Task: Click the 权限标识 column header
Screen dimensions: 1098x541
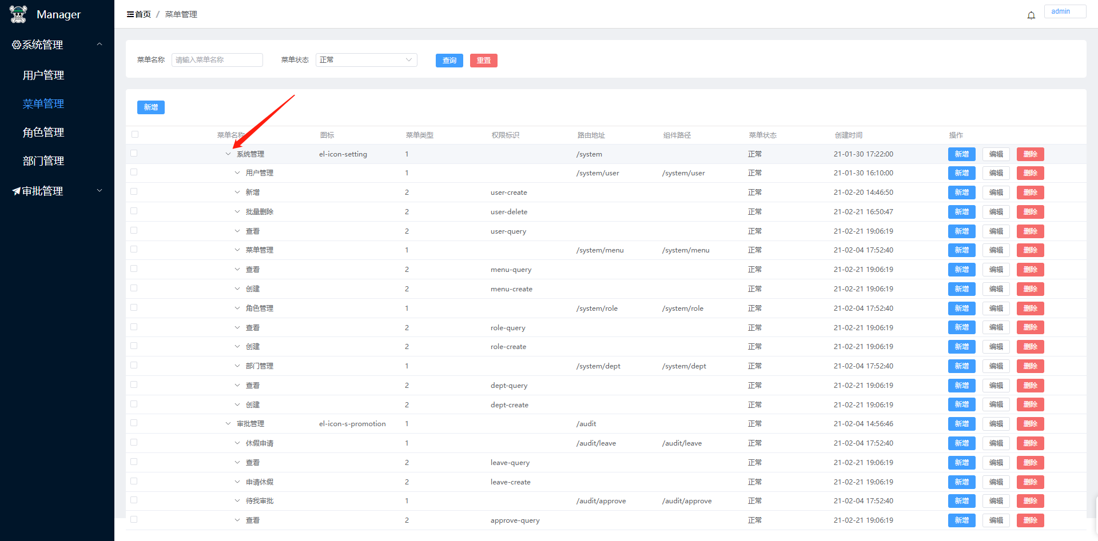Action: pyautogui.click(x=506, y=135)
